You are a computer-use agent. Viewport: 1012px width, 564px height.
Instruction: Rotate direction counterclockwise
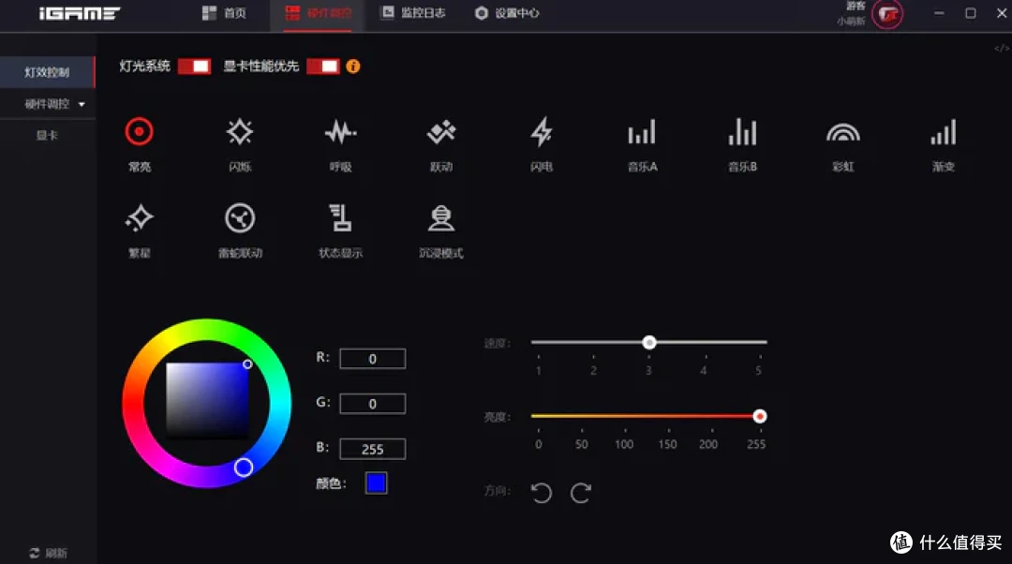[x=541, y=493]
